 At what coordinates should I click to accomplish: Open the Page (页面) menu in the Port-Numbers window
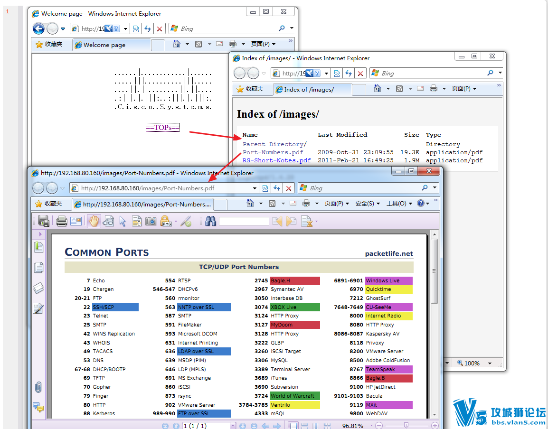click(337, 203)
